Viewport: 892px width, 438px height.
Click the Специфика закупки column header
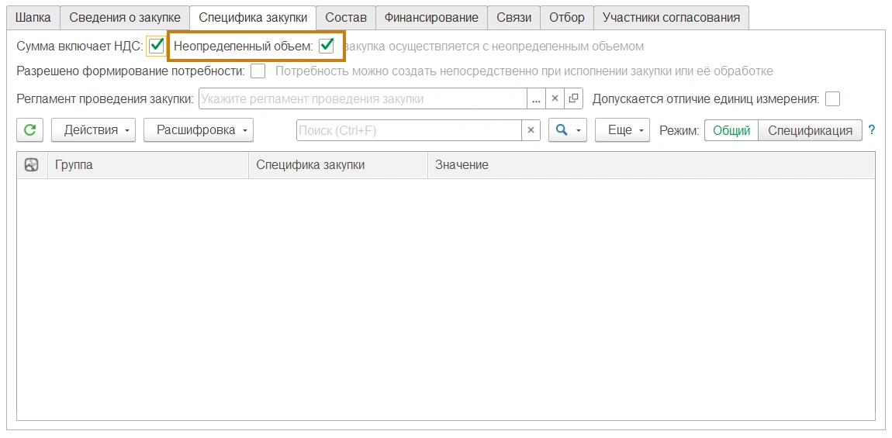[x=338, y=165]
